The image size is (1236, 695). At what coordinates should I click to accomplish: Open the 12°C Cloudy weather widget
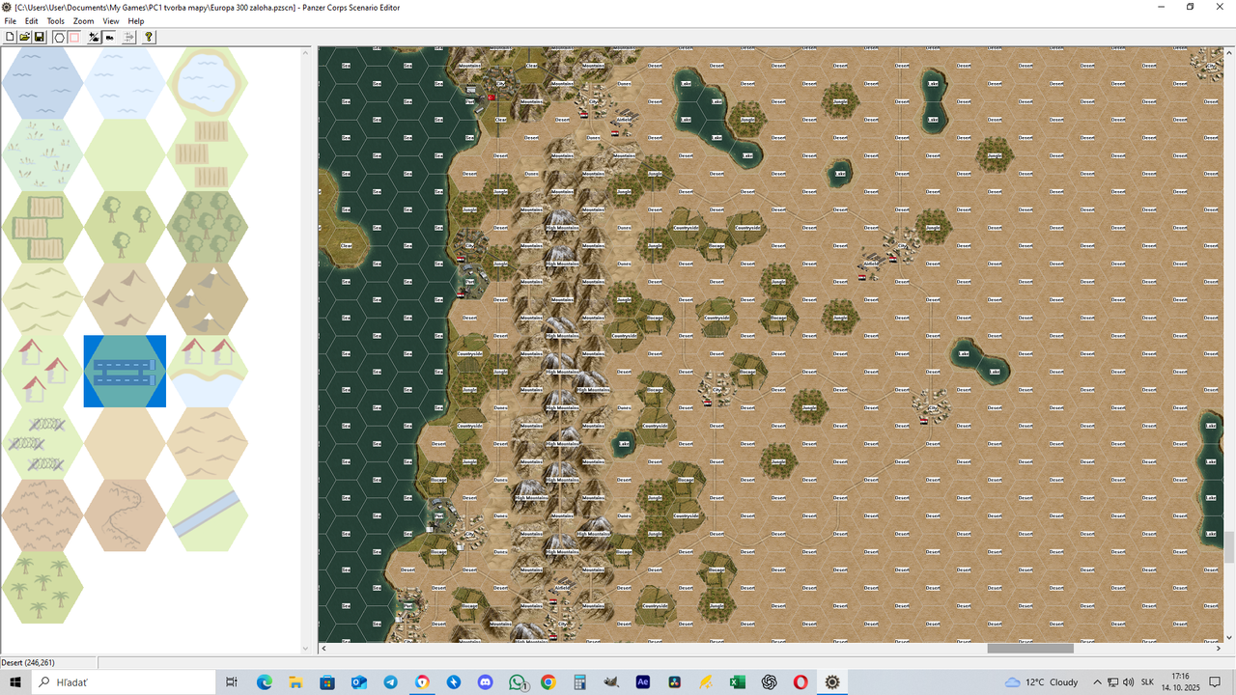pos(1041,682)
